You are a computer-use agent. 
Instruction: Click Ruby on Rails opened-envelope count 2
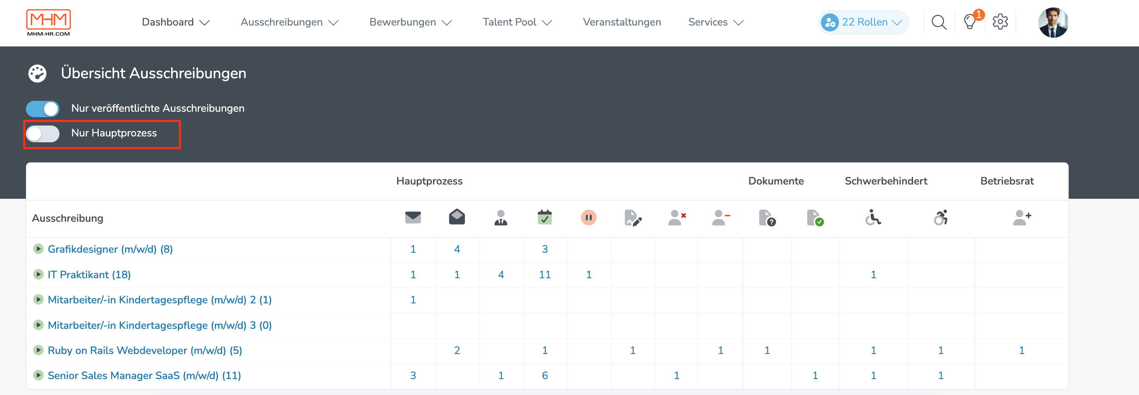pos(457,351)
